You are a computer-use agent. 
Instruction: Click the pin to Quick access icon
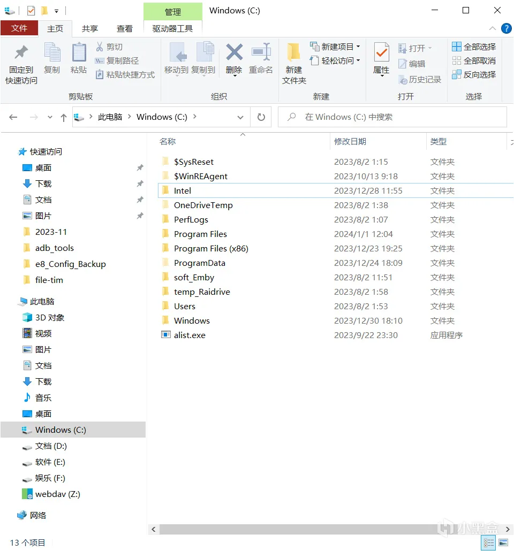tap(21, 53)
